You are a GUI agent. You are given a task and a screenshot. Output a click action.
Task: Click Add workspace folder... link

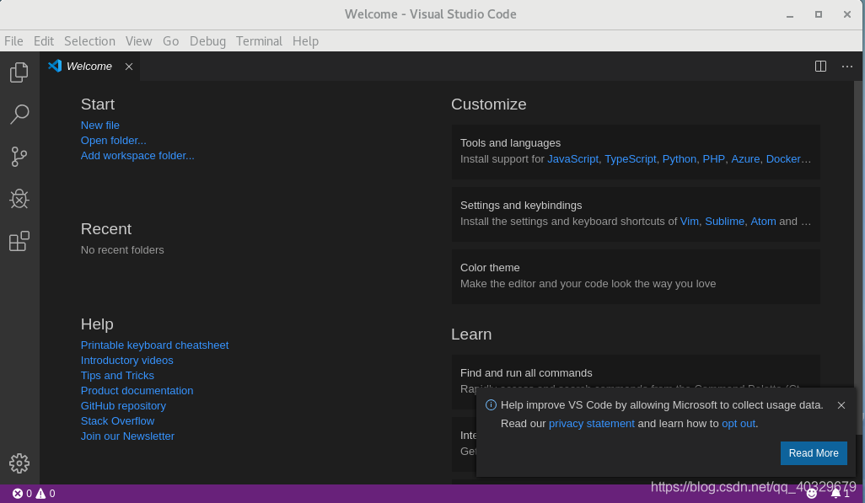(137, 156)
